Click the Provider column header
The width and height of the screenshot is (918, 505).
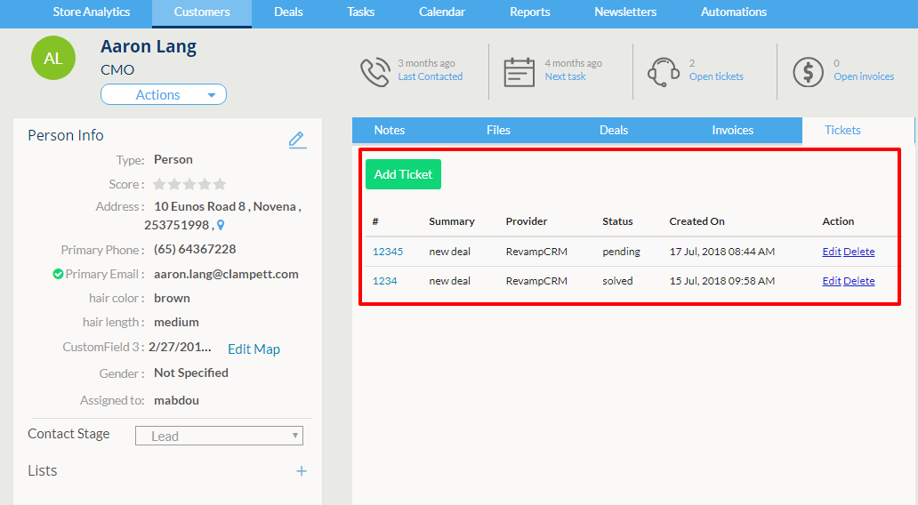pyautogui.click(x=527, y=221)
